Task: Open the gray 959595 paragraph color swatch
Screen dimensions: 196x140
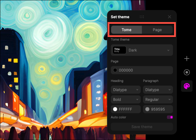Action: pyautogui.click(x=147, y=109)
